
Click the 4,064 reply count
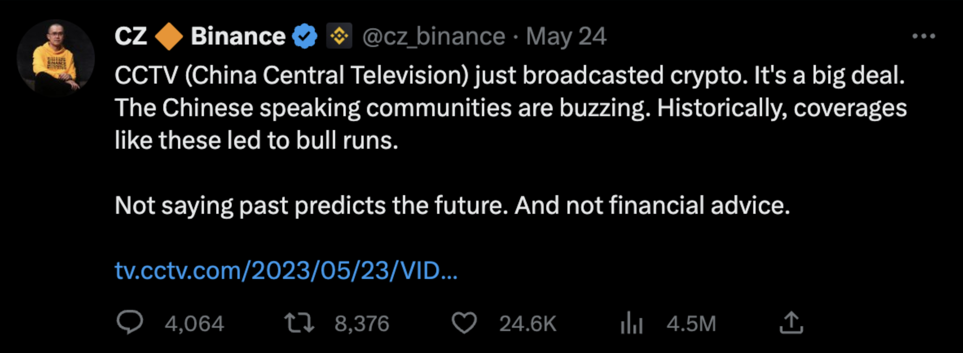point(194,323)
